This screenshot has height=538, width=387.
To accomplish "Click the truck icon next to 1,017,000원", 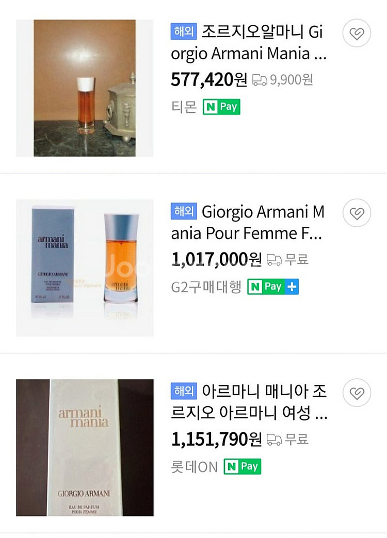I will click(274, 260).
